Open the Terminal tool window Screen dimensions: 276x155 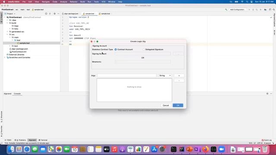tap(43, 140)
